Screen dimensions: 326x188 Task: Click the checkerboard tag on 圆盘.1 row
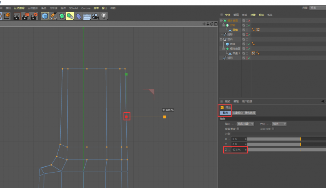(253, 53)
